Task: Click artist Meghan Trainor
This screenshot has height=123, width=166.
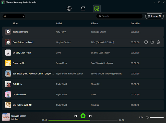Action: (63, 42)
